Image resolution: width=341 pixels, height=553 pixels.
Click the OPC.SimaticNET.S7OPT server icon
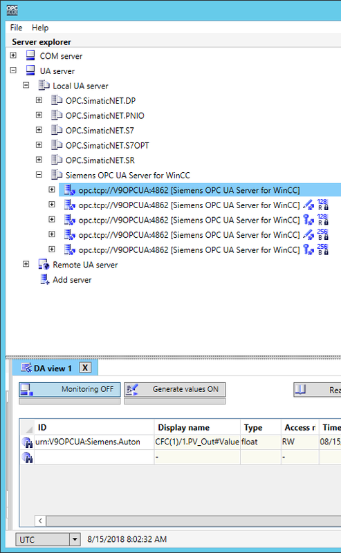coord(57,145)
